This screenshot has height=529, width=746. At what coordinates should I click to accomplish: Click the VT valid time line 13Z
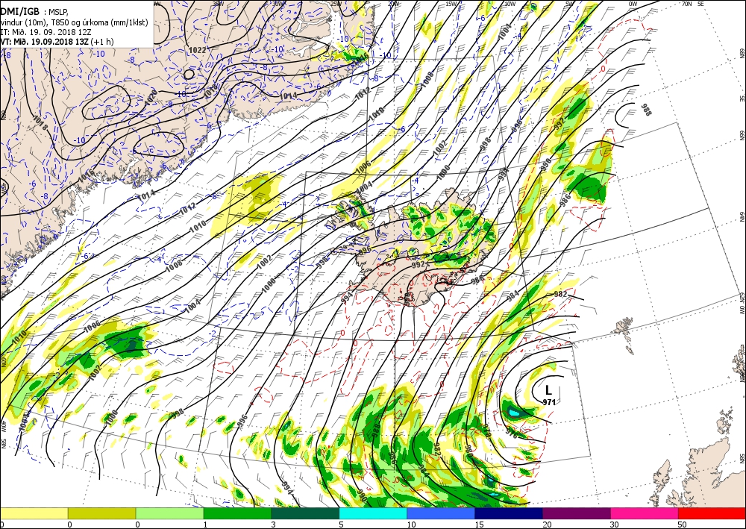[x=57, y=41]
